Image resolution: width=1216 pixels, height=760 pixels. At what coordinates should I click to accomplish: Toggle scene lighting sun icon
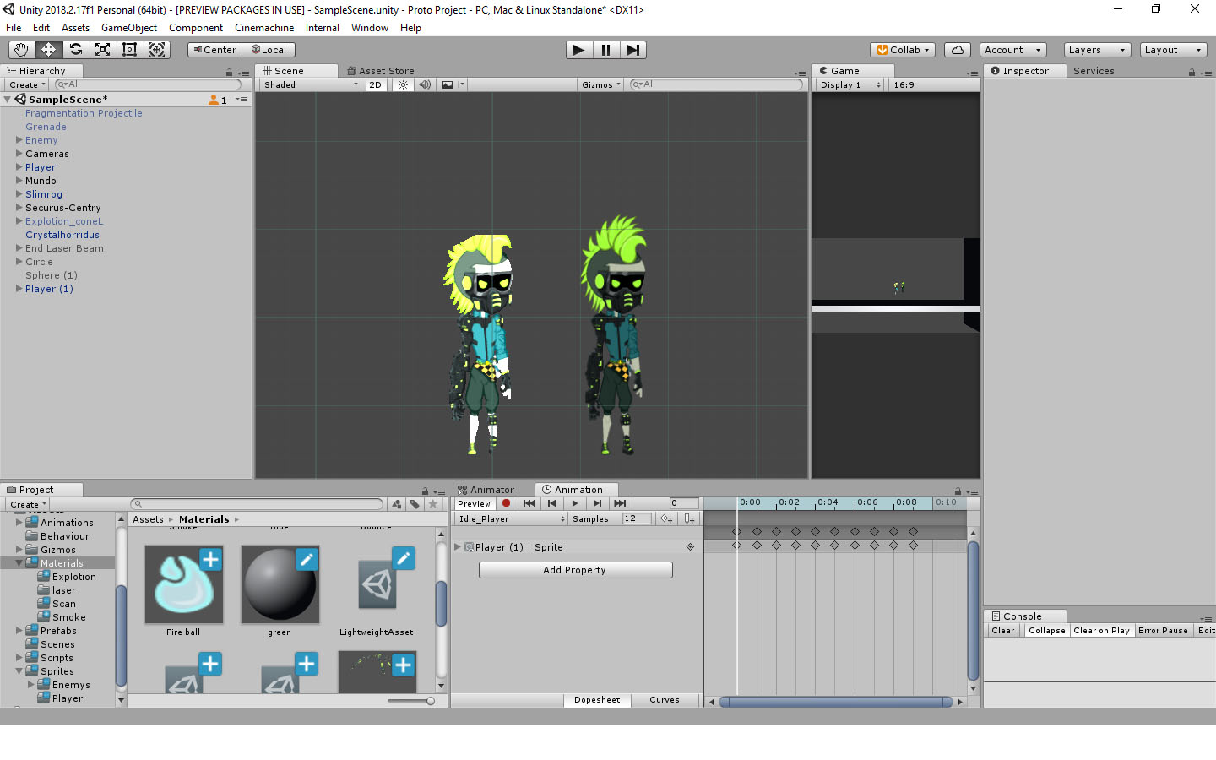(403, 84)
